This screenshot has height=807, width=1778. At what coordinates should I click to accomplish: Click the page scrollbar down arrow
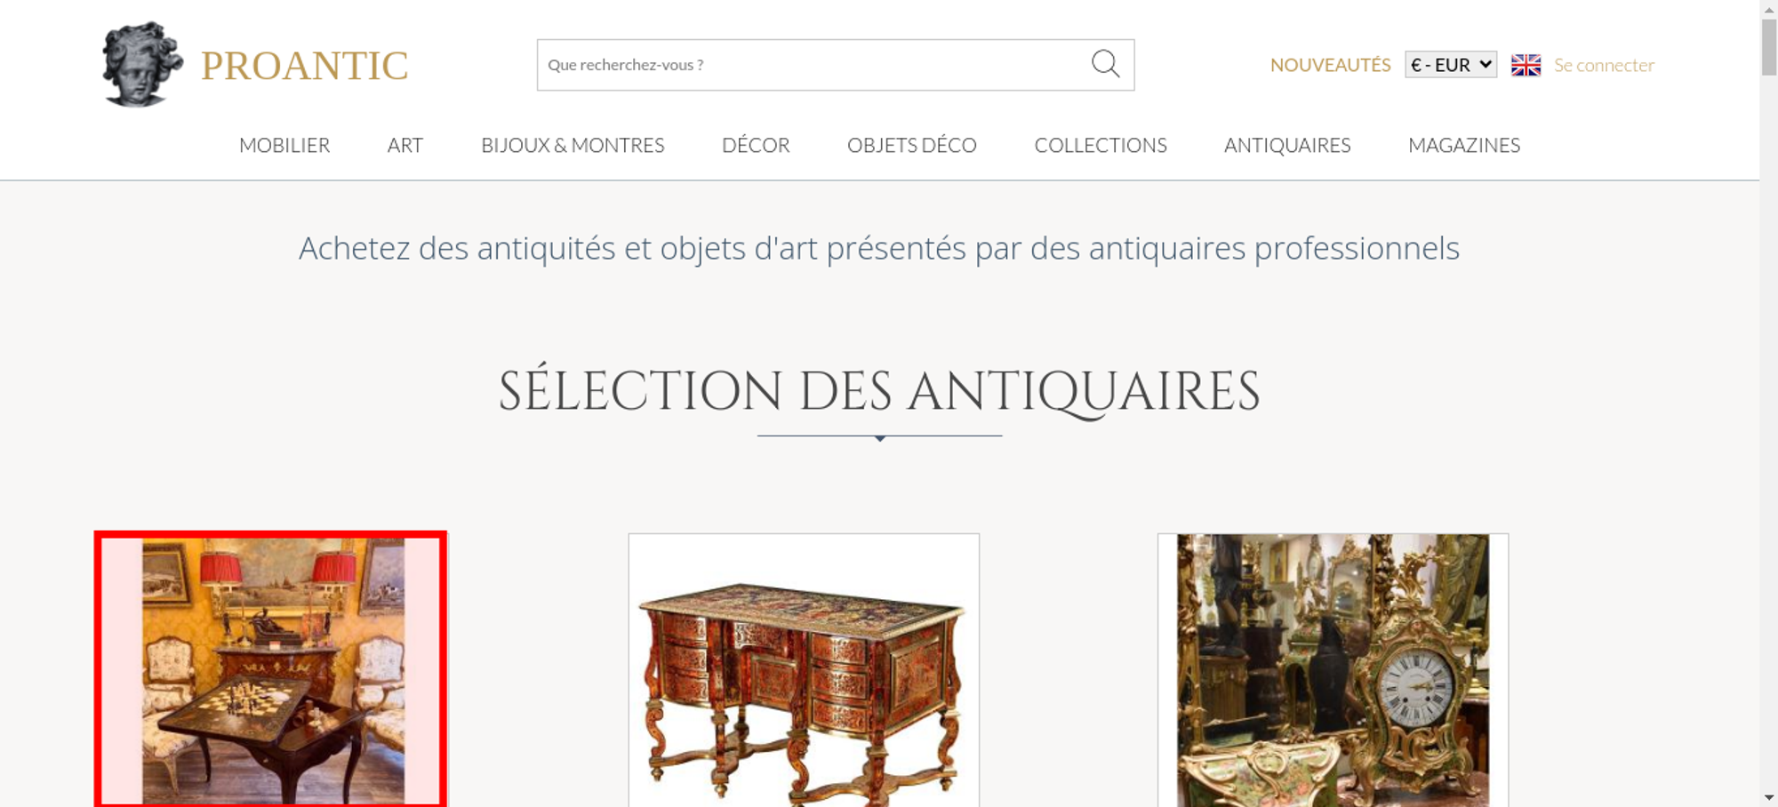pyautogui.click(x=1769, y=797)
